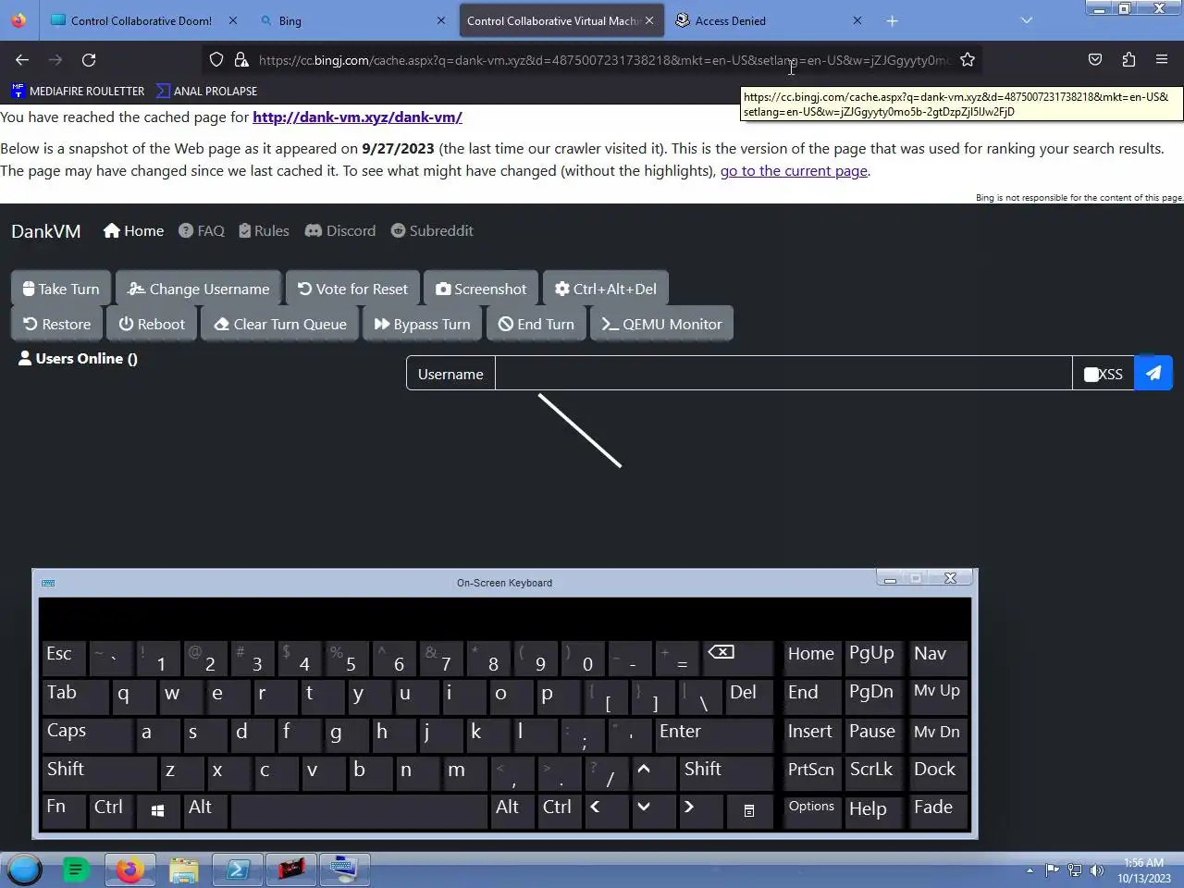Viewport: 1184px width, 888px height.
Task: Open the QEMU Monitor
Action: (661, 324)
